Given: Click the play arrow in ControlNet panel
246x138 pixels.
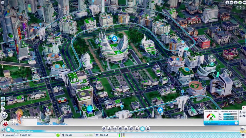Looking at the screenshot, I should (236, 123).
